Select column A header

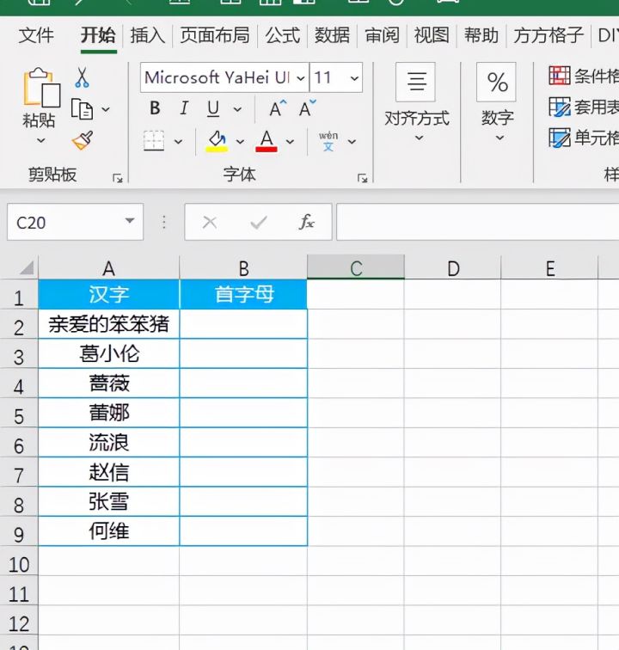click(x=108, y=267)
